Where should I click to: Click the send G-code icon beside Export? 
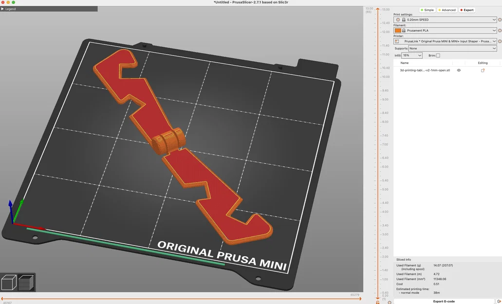pos(499,302)
